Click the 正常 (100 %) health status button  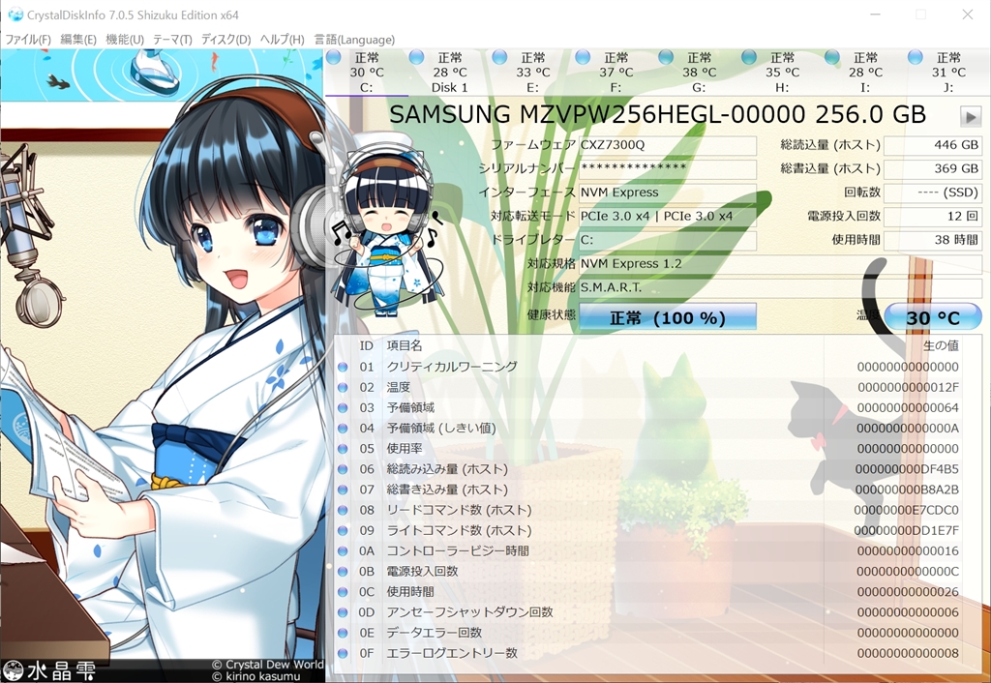click(x=668, y=317)
